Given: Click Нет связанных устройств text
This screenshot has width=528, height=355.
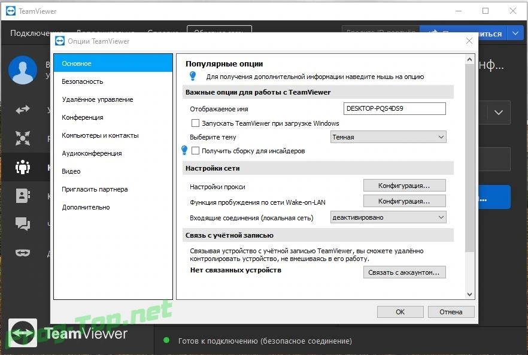Looking at the screenshot, I should pyautogui.click(x=235, y=270).
